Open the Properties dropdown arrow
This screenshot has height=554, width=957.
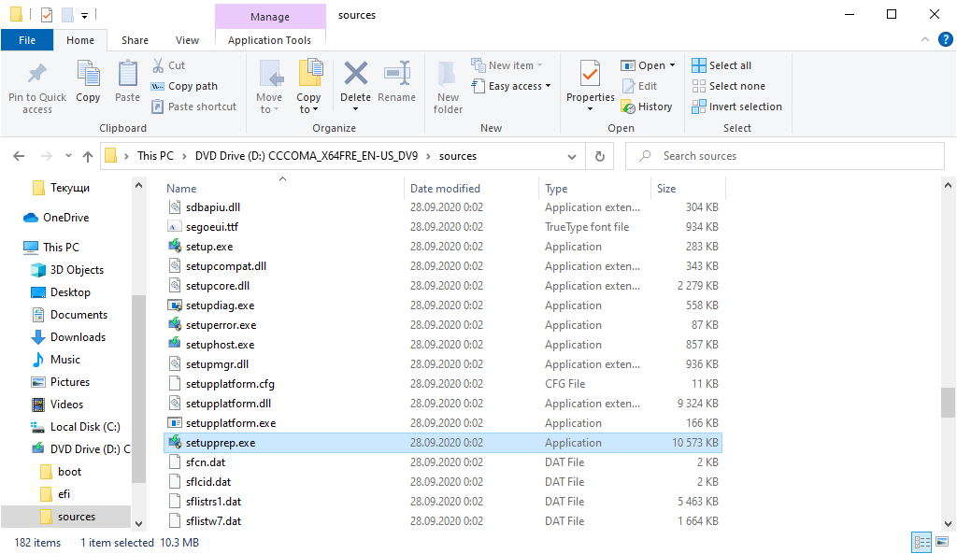[591, 109]
